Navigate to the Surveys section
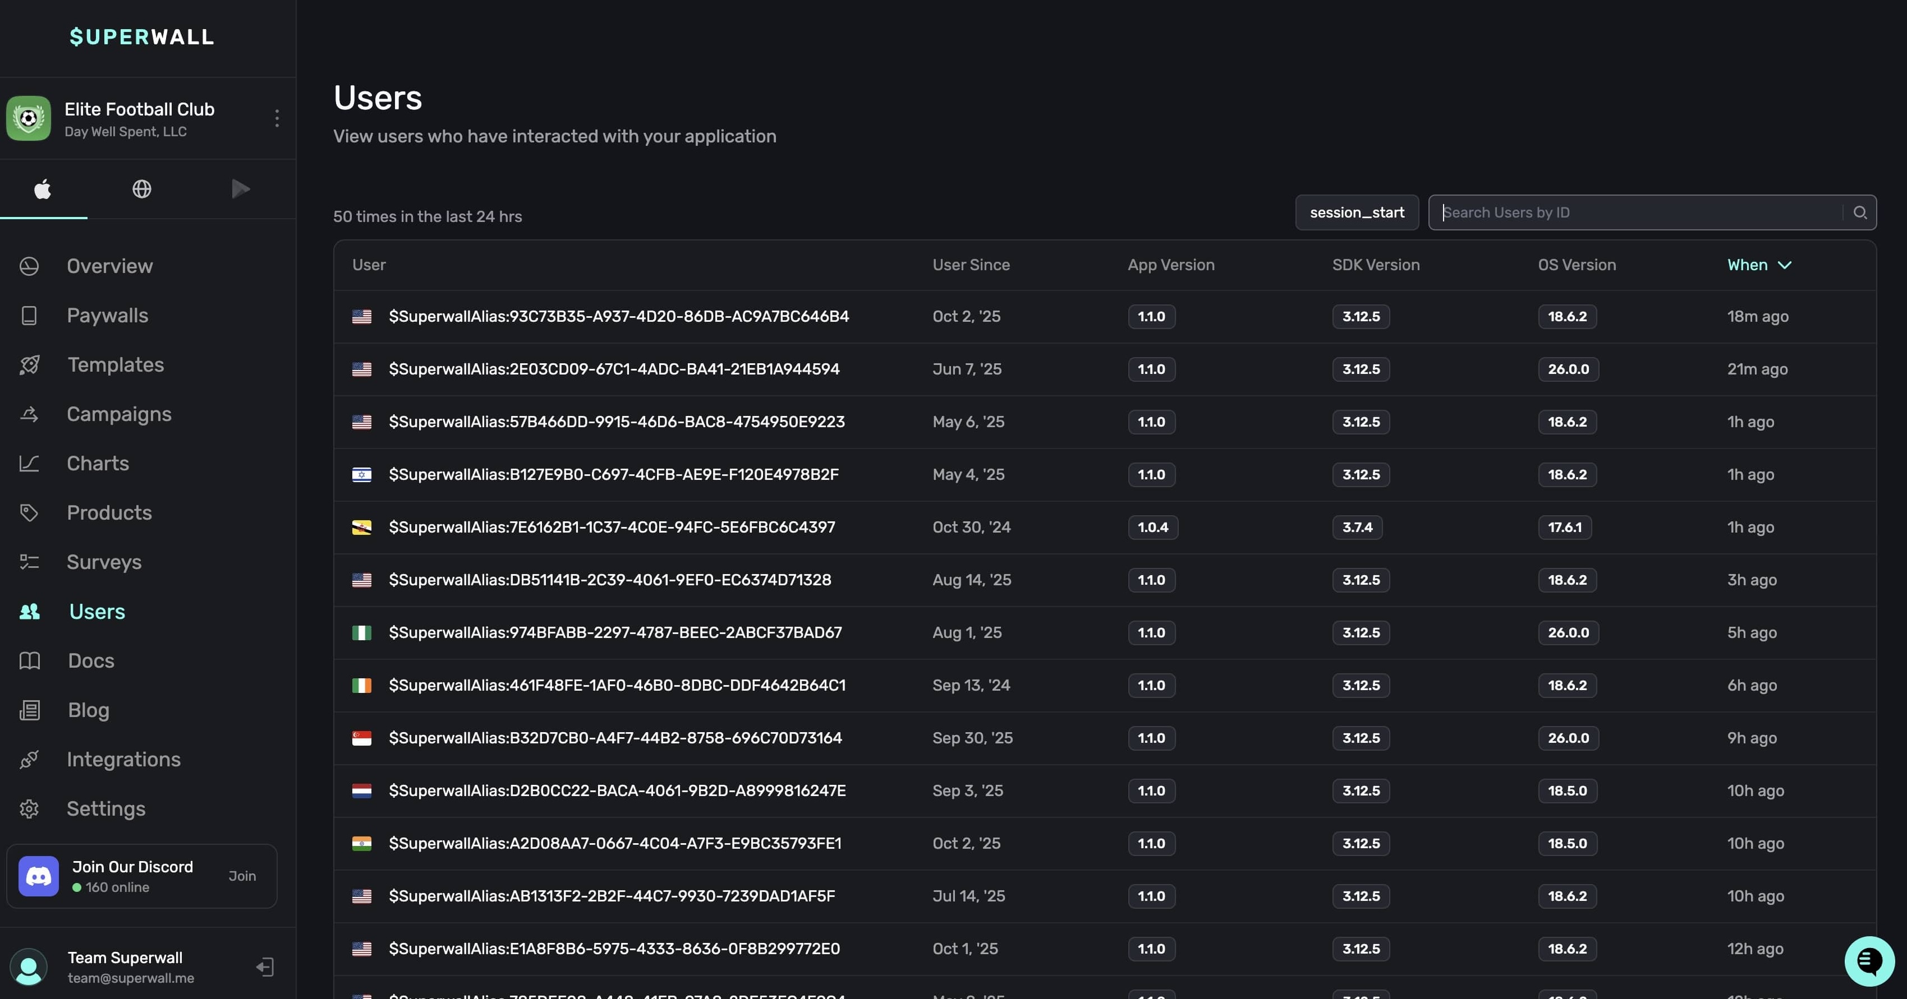 (104, 562)
